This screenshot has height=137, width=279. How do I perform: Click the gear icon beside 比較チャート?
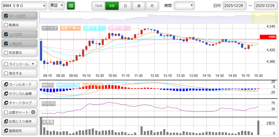[x=33, y=112]
